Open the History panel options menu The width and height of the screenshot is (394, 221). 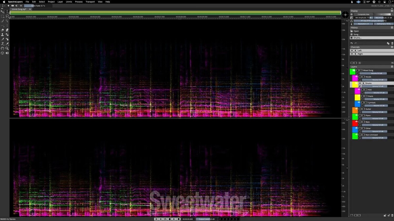(x=392, y=27)
